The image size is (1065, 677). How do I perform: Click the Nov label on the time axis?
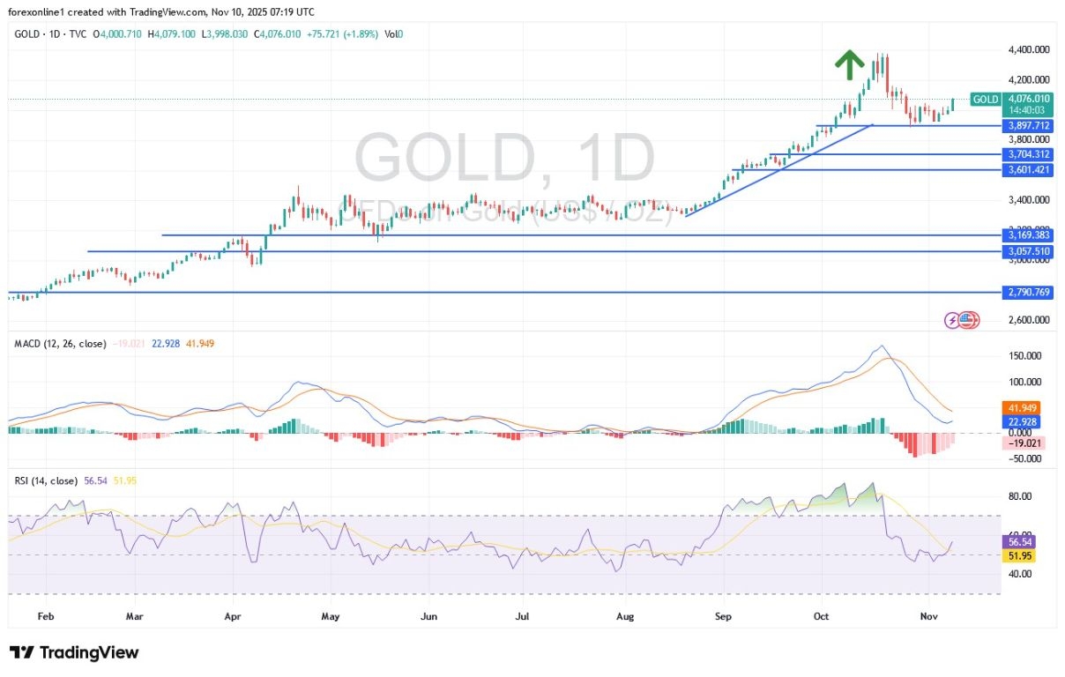(929, 616)
